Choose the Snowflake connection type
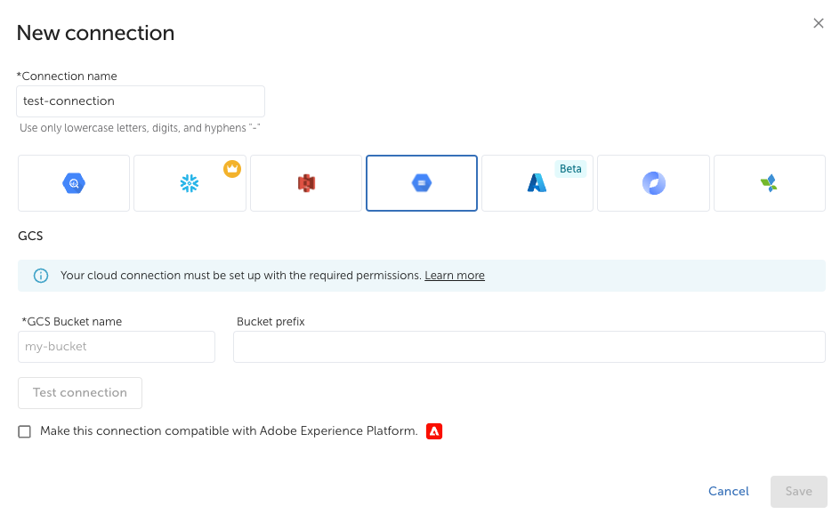The height and width of the screenshot is (522, 840). pos(190,183)
